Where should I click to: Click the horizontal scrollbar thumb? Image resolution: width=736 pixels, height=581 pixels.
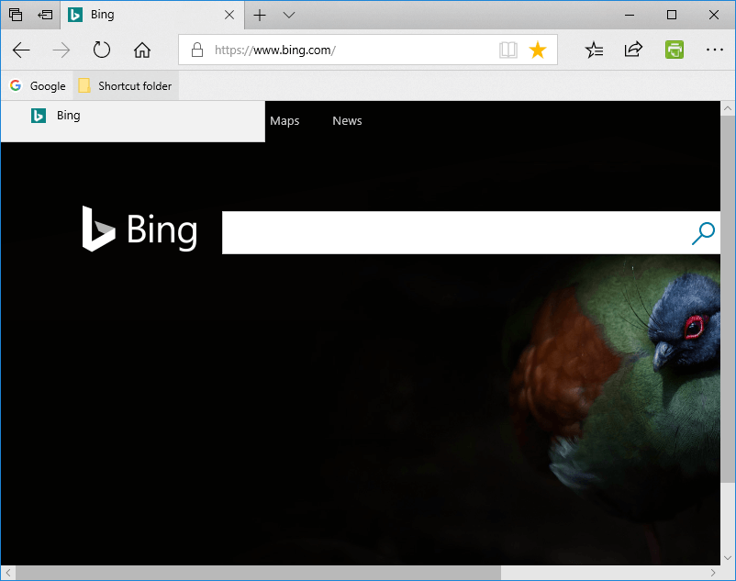(258, 573)
